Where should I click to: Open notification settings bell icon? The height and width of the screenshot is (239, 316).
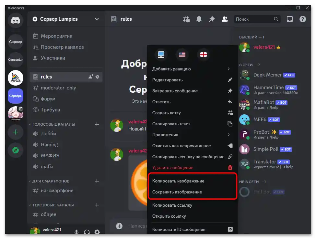[x=199, y=19]
